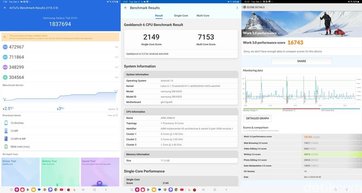Open Samsung Internet in Geekbench taskbar
This screenshot has height=193, width=362.
[171, 189]
